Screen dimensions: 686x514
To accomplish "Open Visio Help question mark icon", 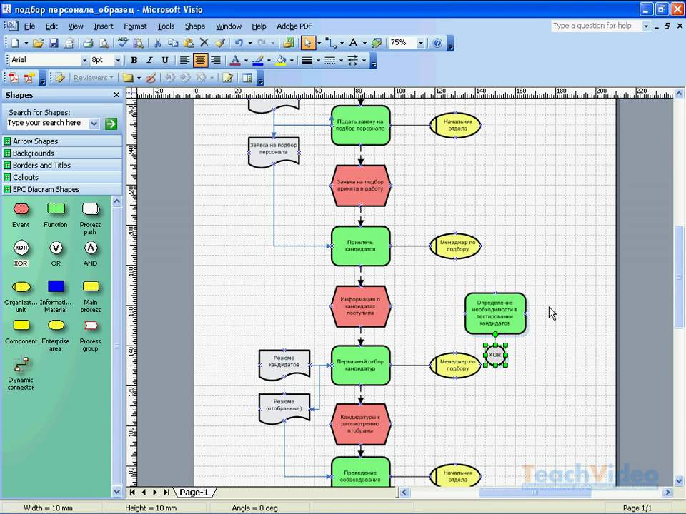I will point(437,43).
